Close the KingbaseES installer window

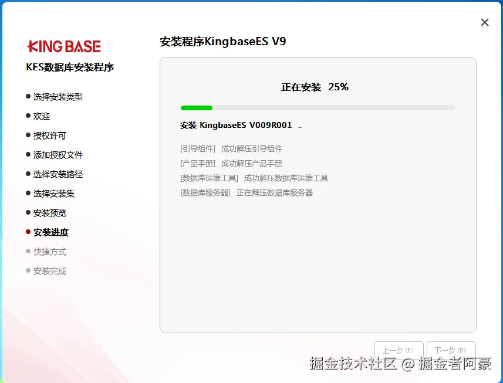click(485, 22)
